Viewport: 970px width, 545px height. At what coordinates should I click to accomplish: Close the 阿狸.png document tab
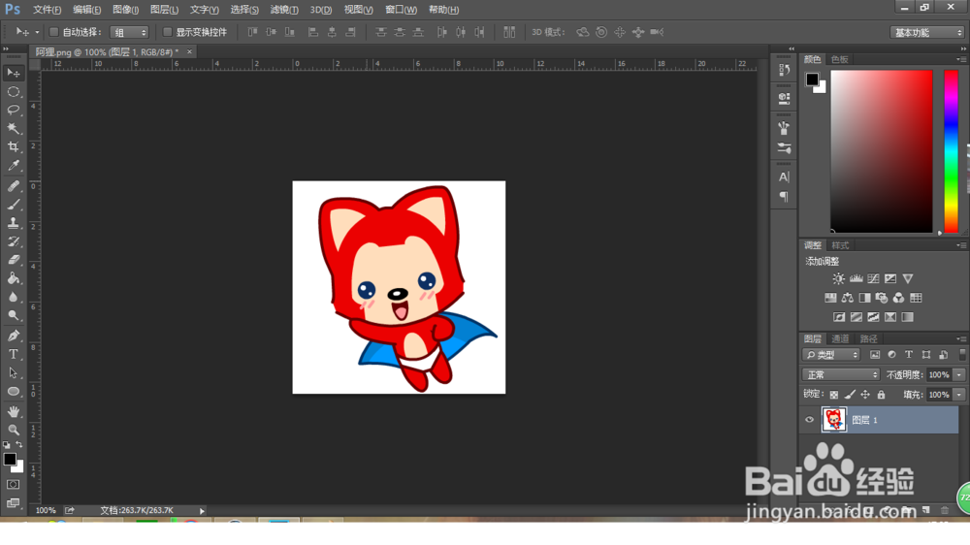tap(189, 52)
